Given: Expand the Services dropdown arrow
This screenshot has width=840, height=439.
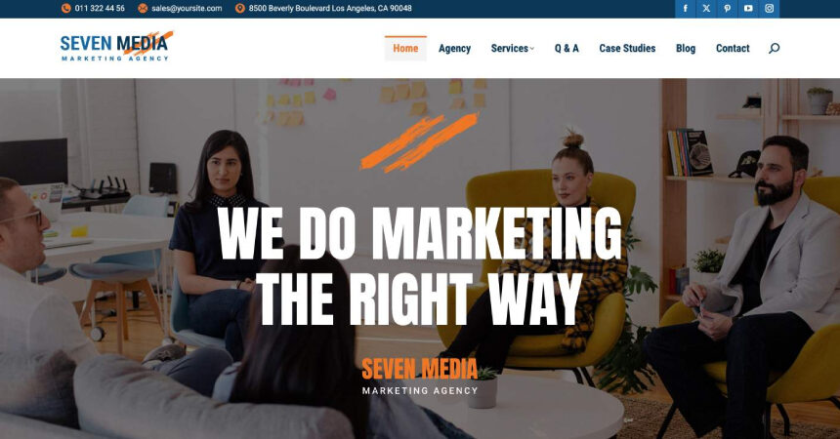Looking at the screenshot, I should pos(532,49).
